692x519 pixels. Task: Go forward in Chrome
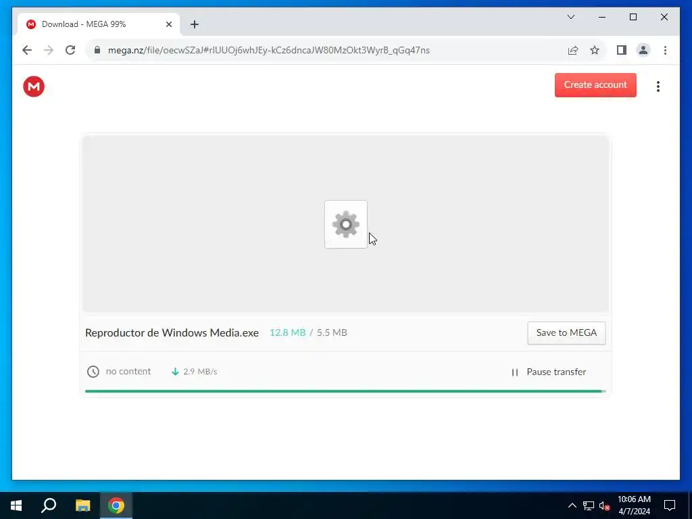[49, 50]
